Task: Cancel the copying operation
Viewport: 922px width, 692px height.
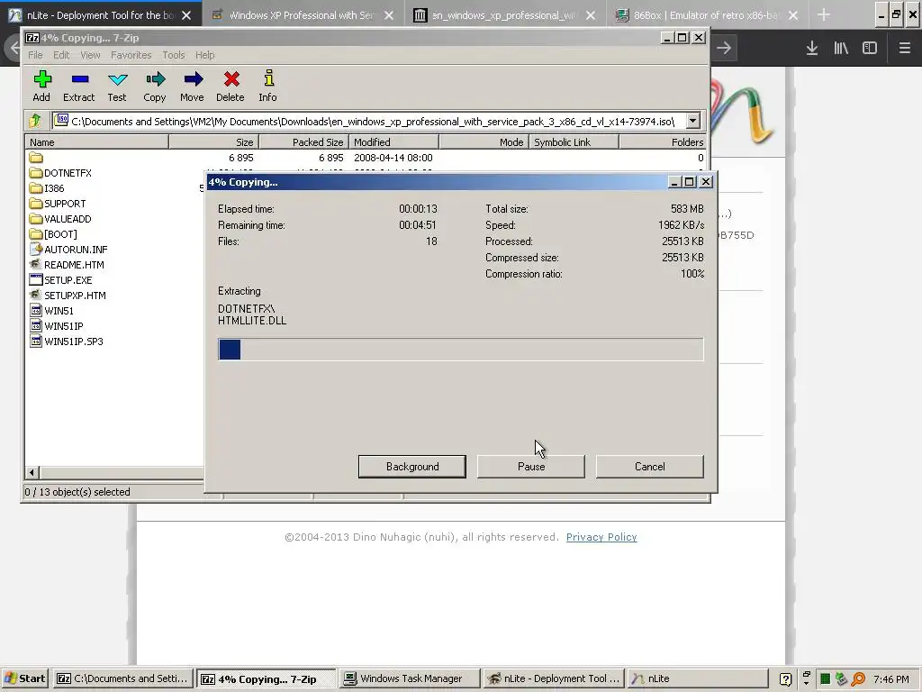Action: [x=650, y=467]
